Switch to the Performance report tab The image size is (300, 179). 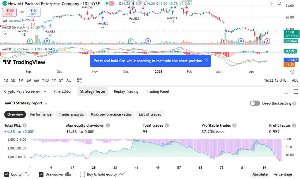click(x=41, y=114)
